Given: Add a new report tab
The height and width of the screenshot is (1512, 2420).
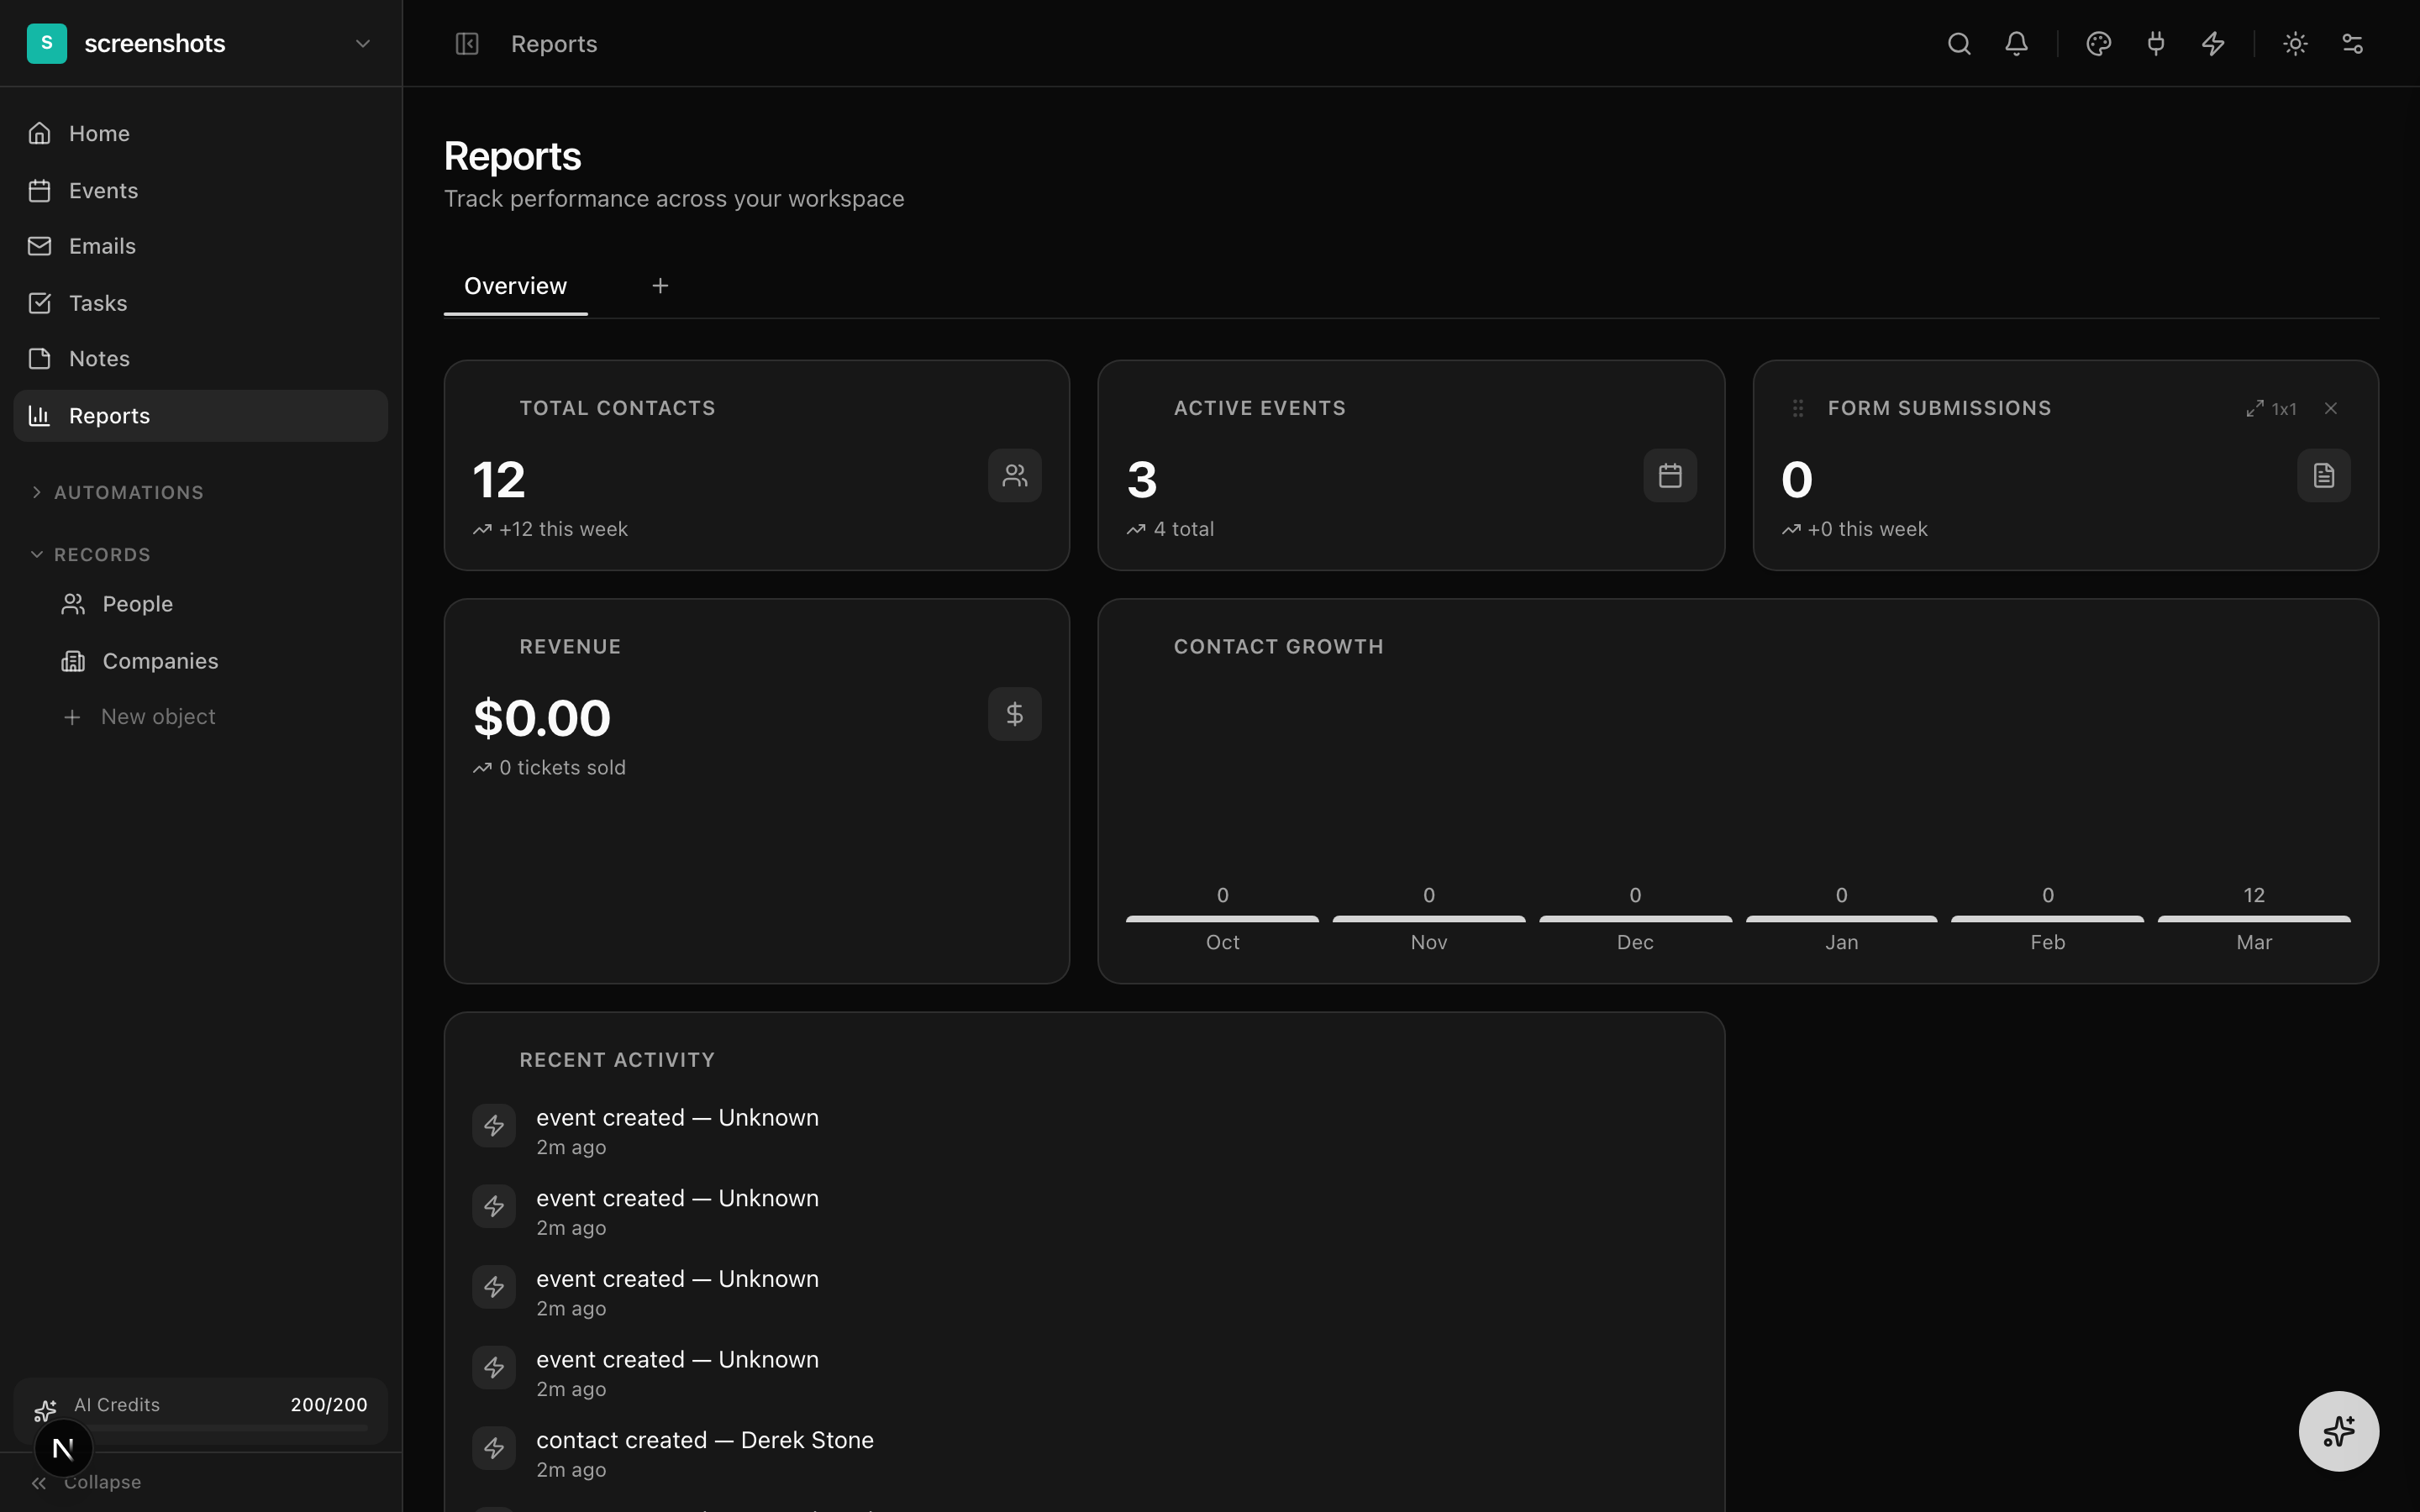Looking at the screenshot, I should 660,286.
